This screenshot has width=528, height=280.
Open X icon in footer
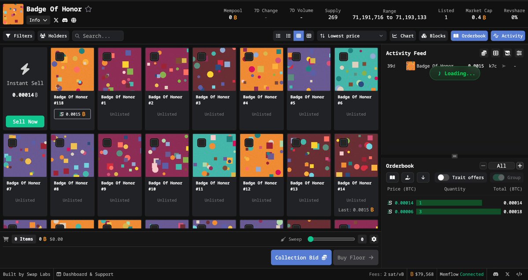point(507,274)
